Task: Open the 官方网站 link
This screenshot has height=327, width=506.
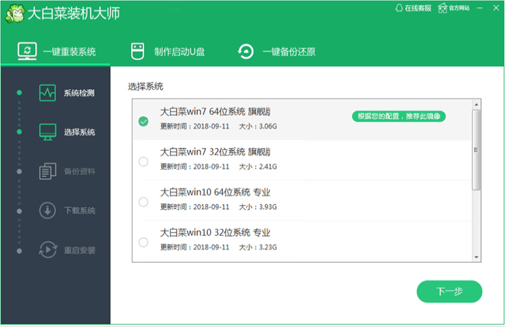Action: pos(453,8)
